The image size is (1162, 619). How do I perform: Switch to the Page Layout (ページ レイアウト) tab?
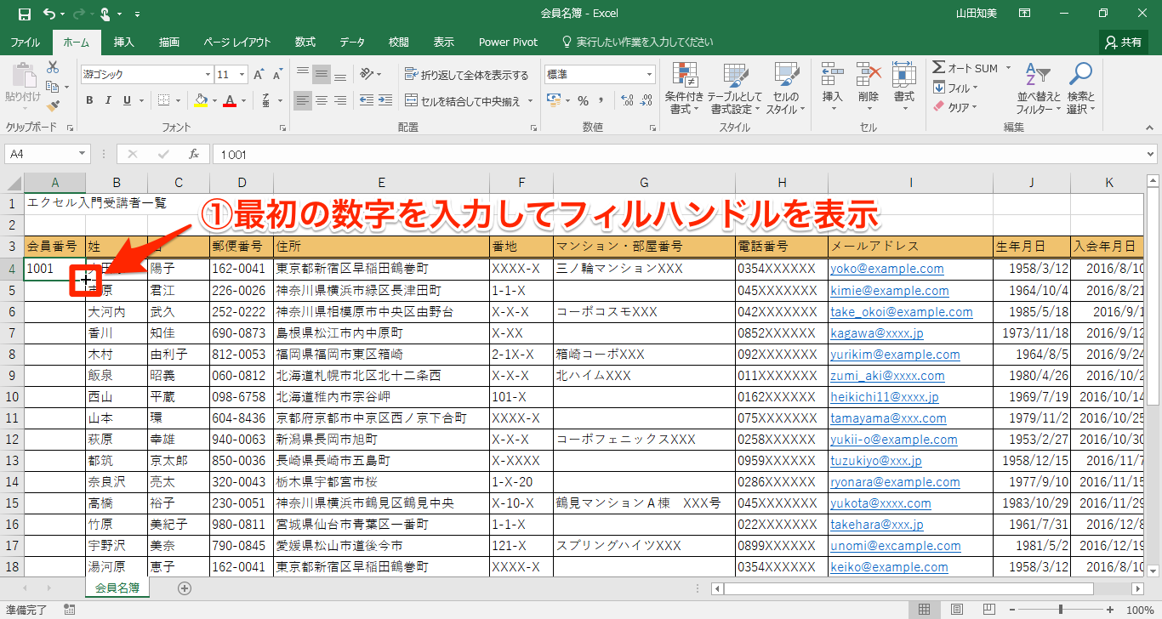(x=237, y=42)
